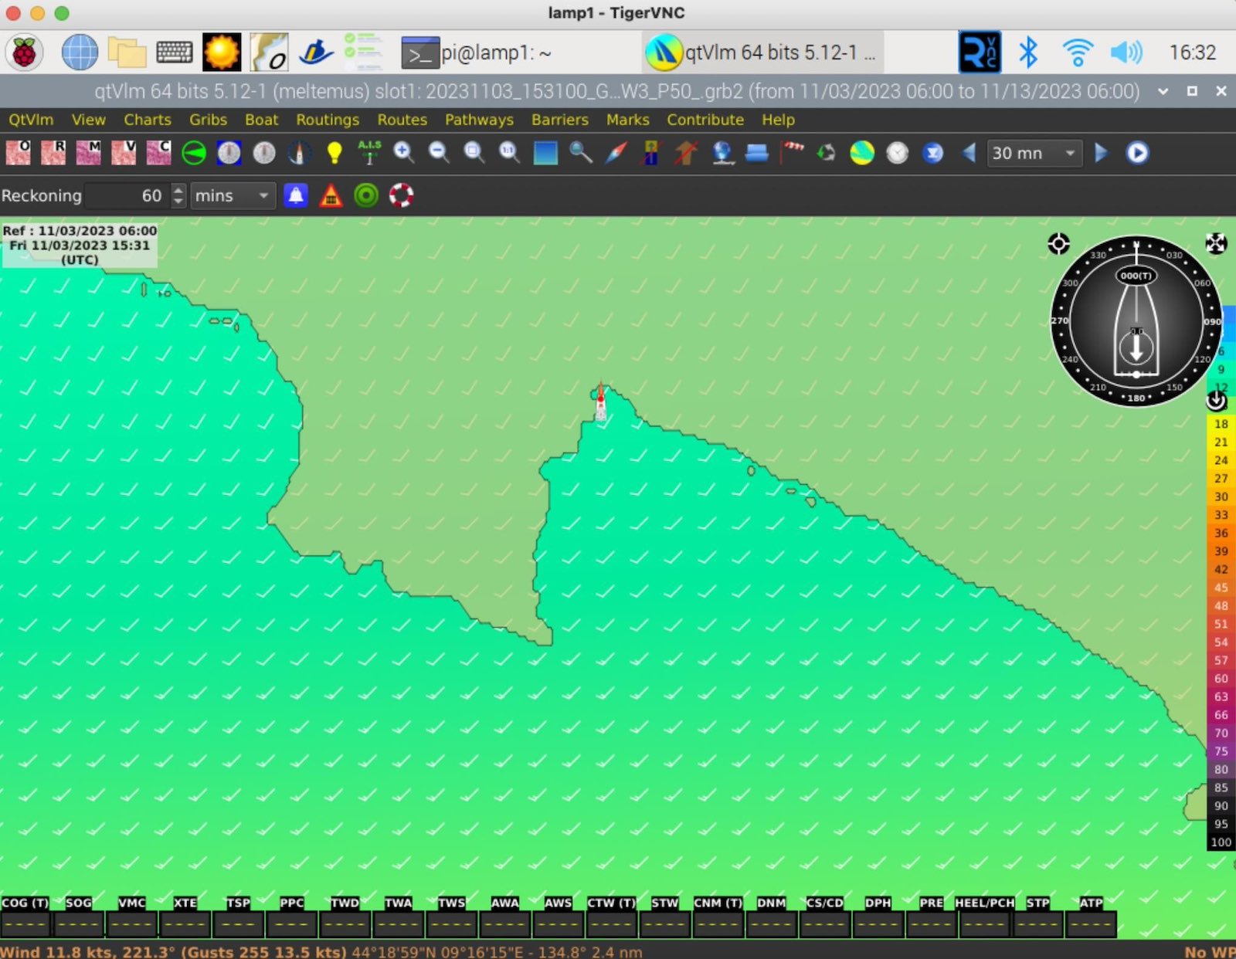Screen dimensions: 1236x959
Task: Click the Wi-Fi icon in system tray
Action: coord(1077,53)
